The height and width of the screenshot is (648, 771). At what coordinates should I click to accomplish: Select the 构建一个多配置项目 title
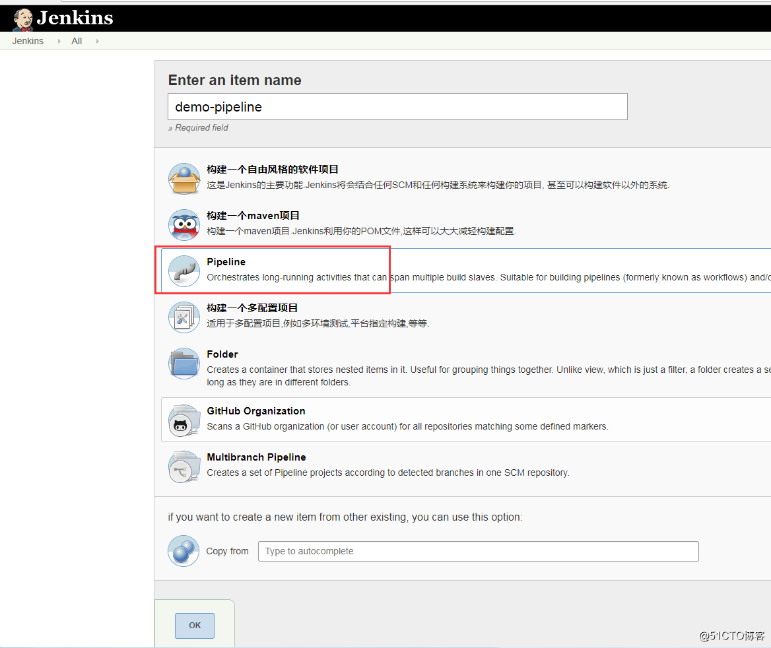252,308
